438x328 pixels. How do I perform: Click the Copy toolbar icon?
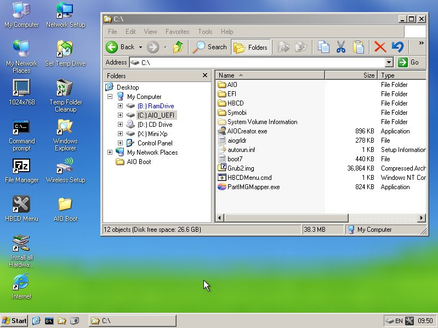coord(323,47)
